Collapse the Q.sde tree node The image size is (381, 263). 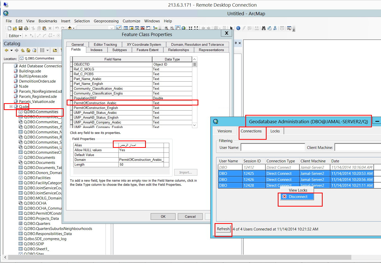tap(11, 107)
